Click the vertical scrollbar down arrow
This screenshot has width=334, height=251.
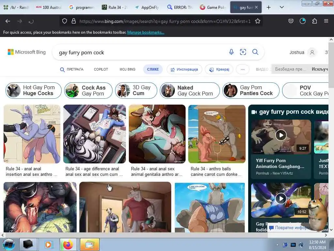pos(331,230)
